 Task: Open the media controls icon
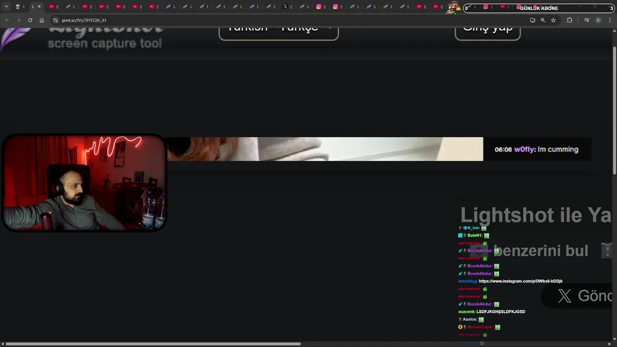pos(587,20)
